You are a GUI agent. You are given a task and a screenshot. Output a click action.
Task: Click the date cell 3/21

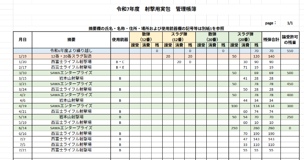coord(23,84)
